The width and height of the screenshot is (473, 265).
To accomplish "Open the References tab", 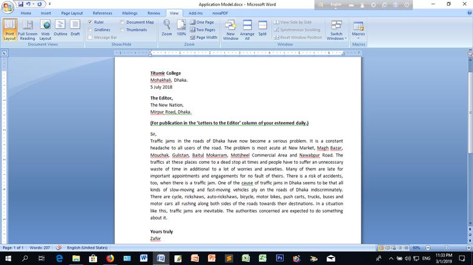I will pos(102,13).
